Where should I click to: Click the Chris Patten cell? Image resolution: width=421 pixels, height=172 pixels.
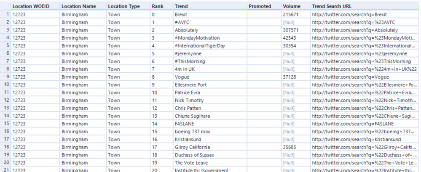click(x=210, y=108)
